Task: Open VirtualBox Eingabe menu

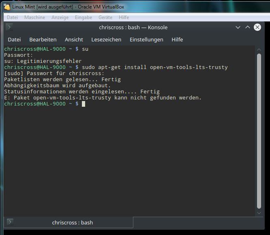Action: tap(84, 17)
